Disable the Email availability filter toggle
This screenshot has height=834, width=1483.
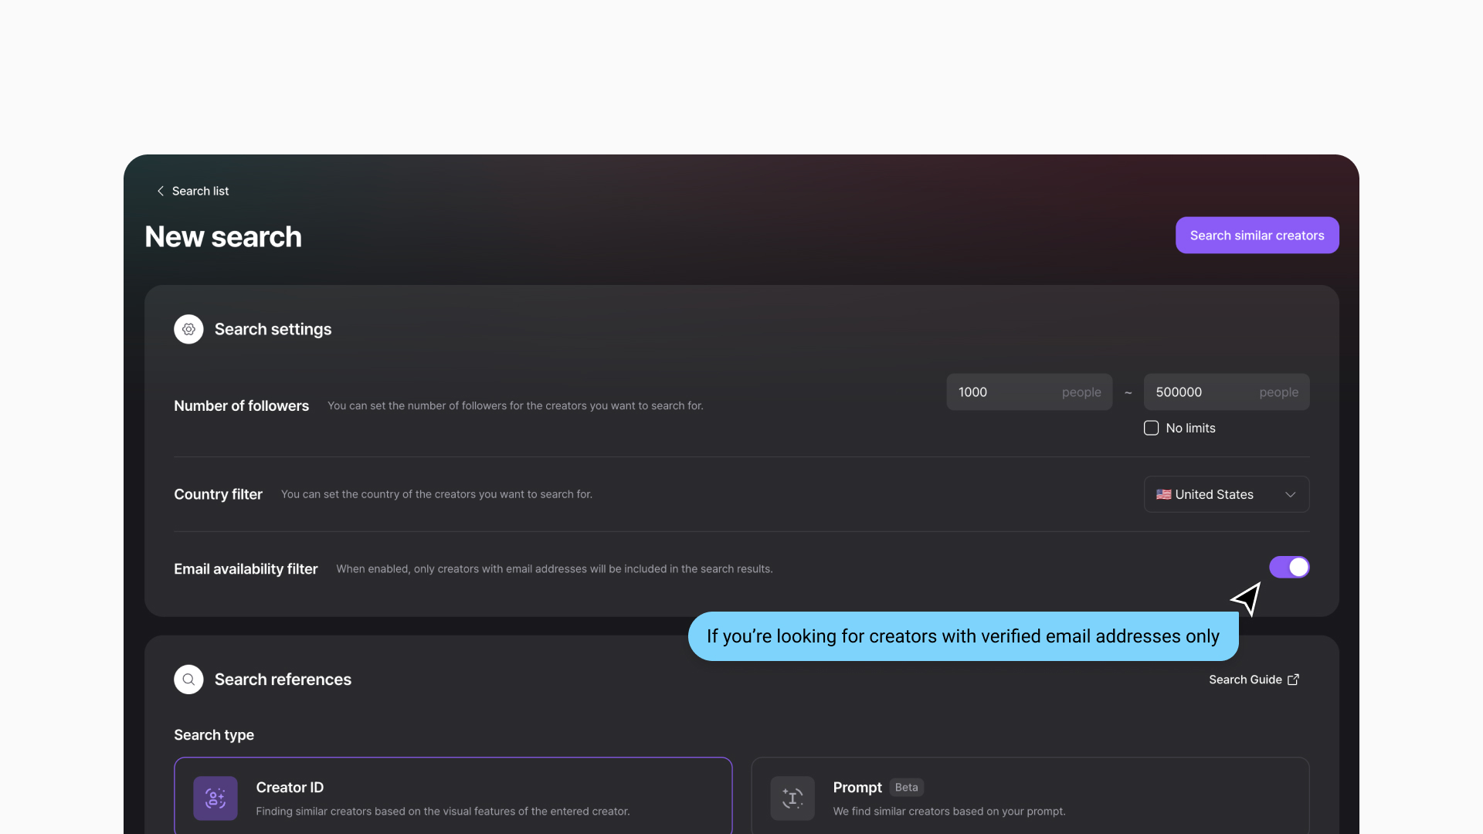click(1289, 568)
